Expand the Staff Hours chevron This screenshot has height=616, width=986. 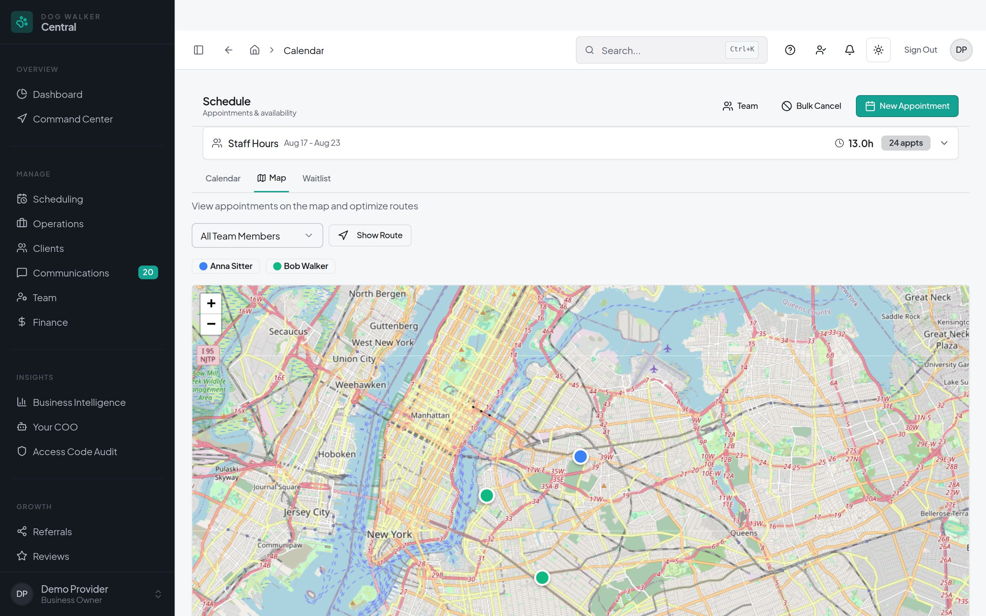944,143
